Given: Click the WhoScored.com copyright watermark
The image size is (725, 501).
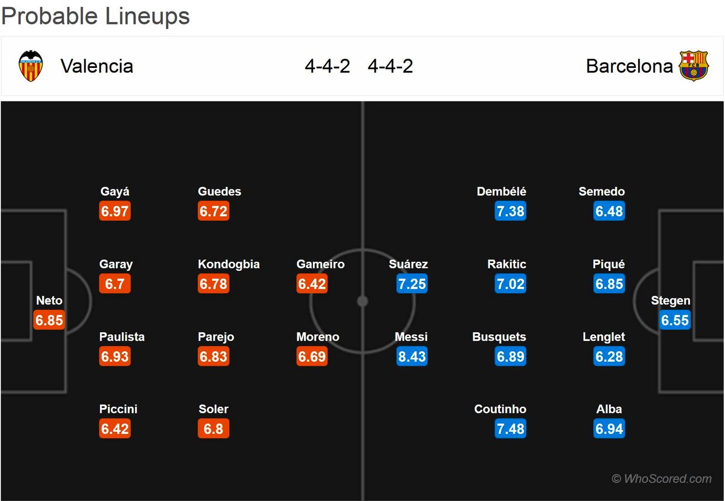Looking at the screenshot, I should pos(661,479).
